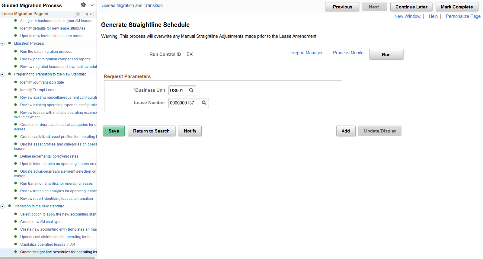Select the Capitalize operating leases in AM task
Viewport: 483px width, 259px height.
(x=47, y=244)
